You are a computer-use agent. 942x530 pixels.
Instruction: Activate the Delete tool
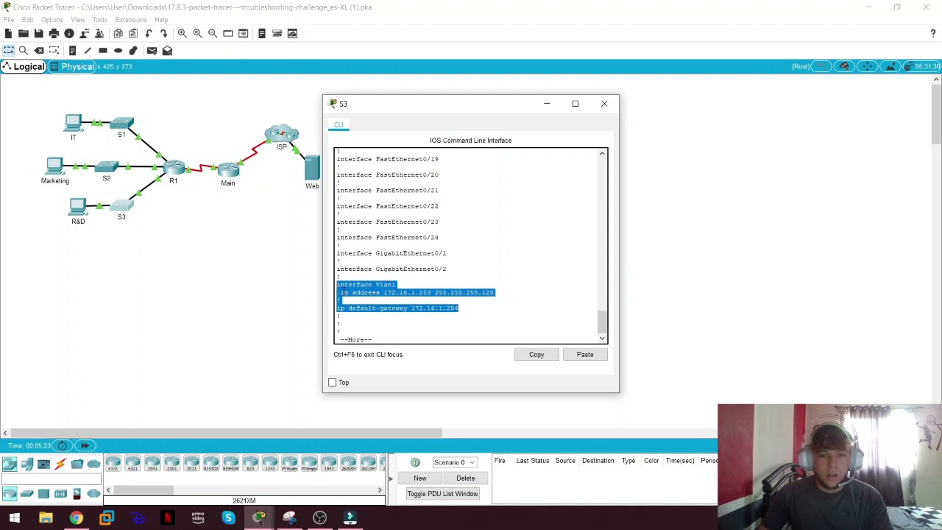(39, 51)
